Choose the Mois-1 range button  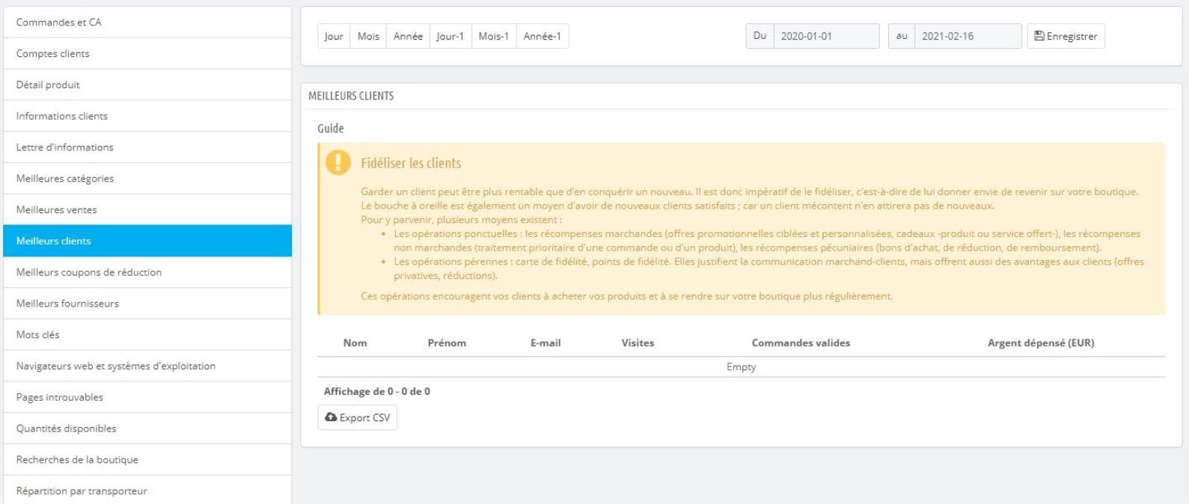tap(494, 36)
